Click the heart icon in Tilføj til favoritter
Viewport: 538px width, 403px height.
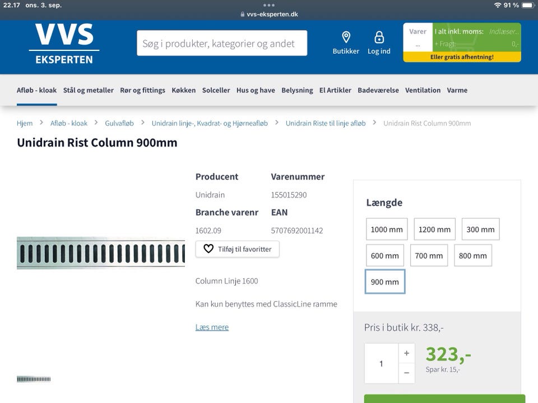tap(208, 249)
